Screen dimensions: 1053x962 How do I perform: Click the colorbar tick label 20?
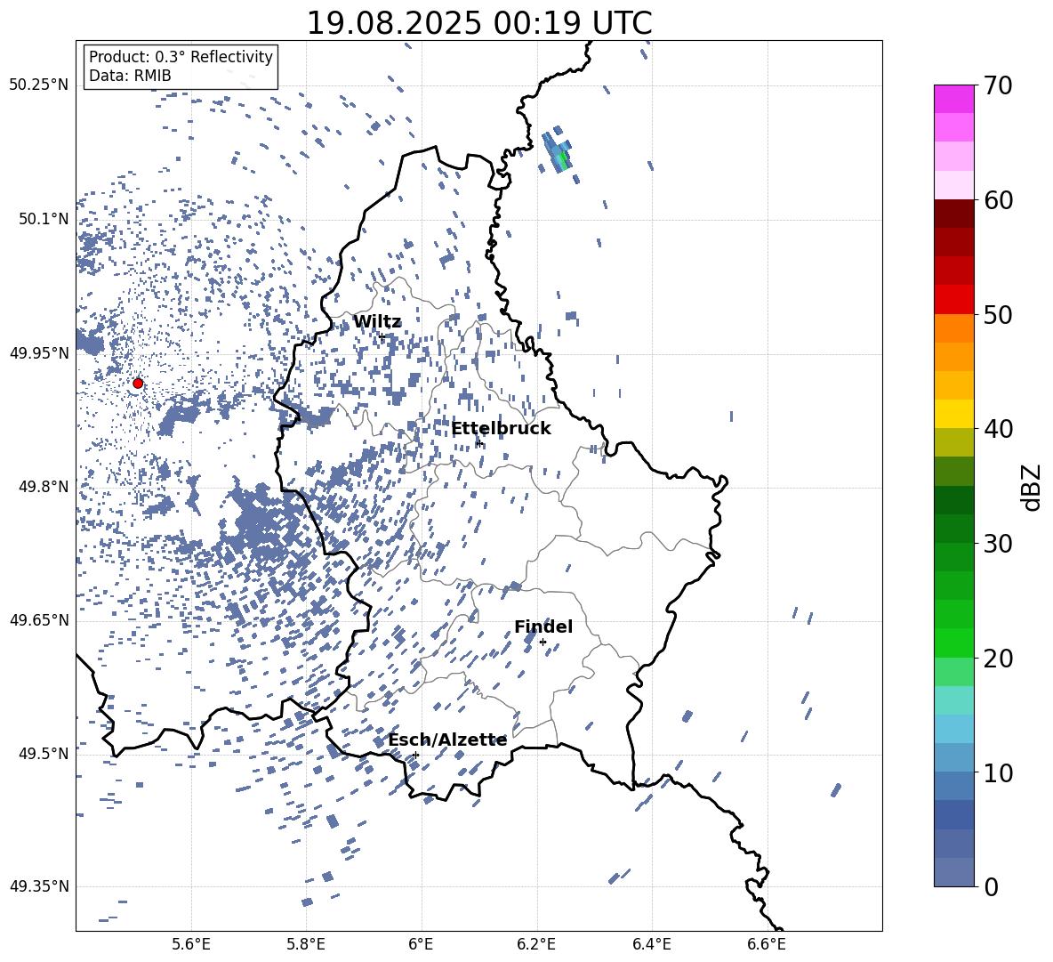coord(998,659)
